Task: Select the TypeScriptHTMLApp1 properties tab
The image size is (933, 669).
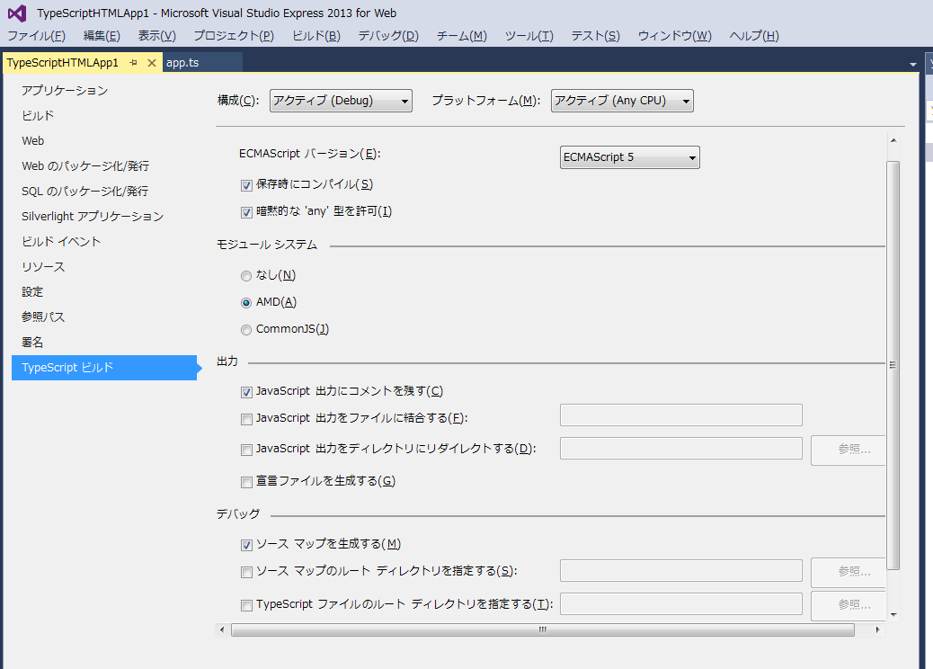Action: [63, 63]
